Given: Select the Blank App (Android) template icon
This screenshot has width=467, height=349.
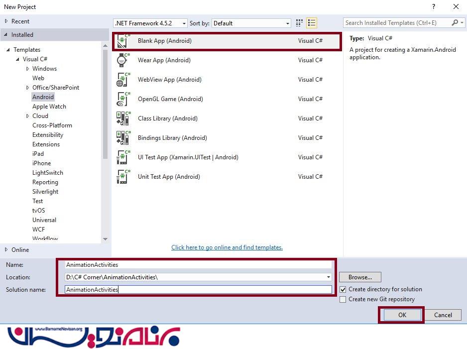Looking at the screenshot, I should [x=122, y=41].
